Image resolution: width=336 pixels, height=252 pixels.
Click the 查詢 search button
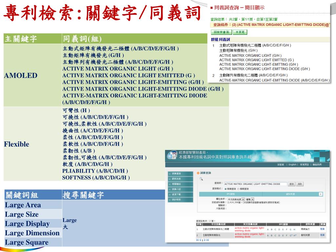point(291,184)
